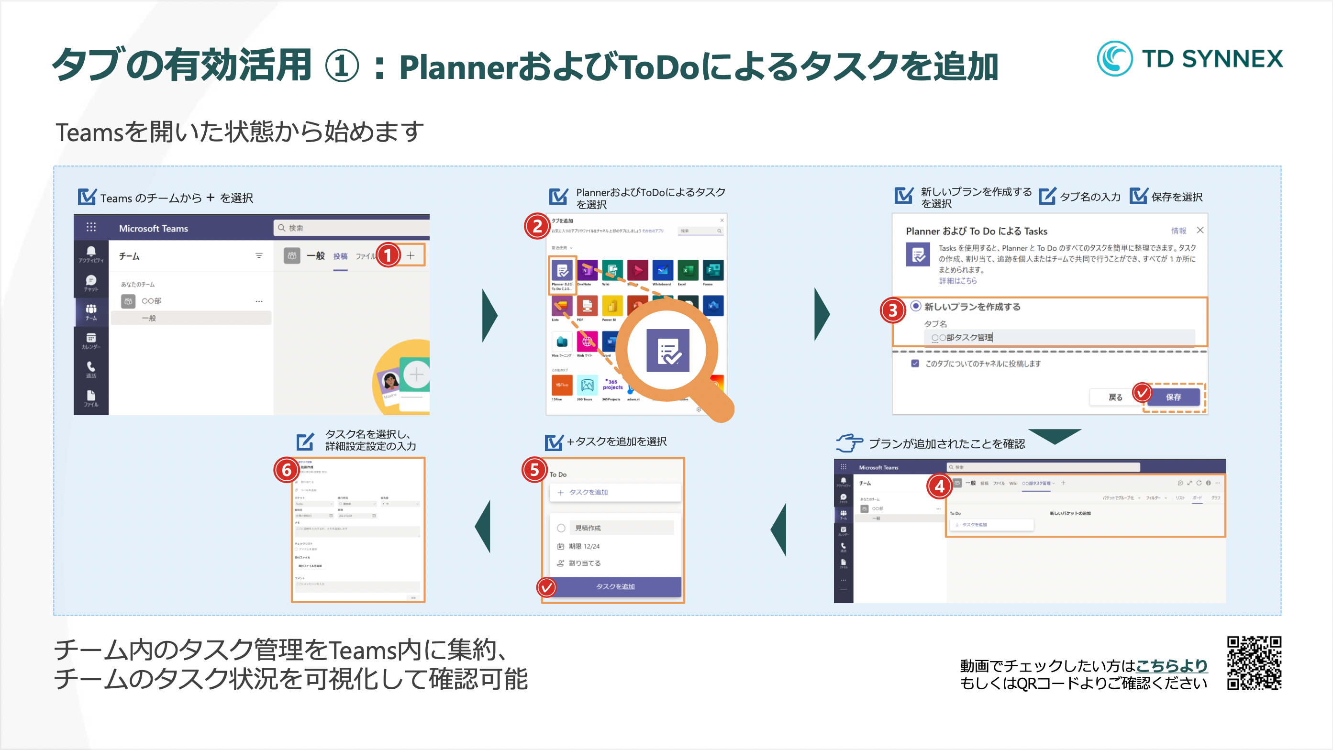This screenshot has height=750, width=1333.
Task: Click the 情報 link in the Tasks dialog
Action: click(x=1179, y=231)
